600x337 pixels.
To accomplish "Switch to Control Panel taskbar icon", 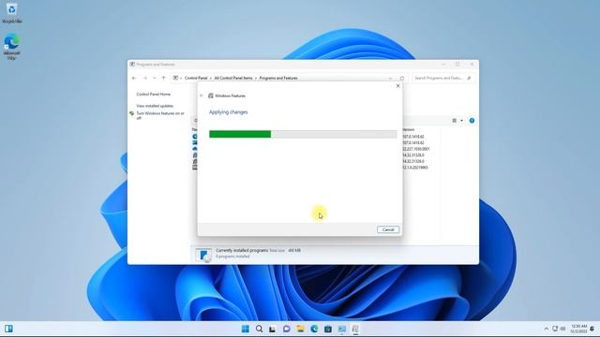I will pyautogui.click(x=341, y=329).
